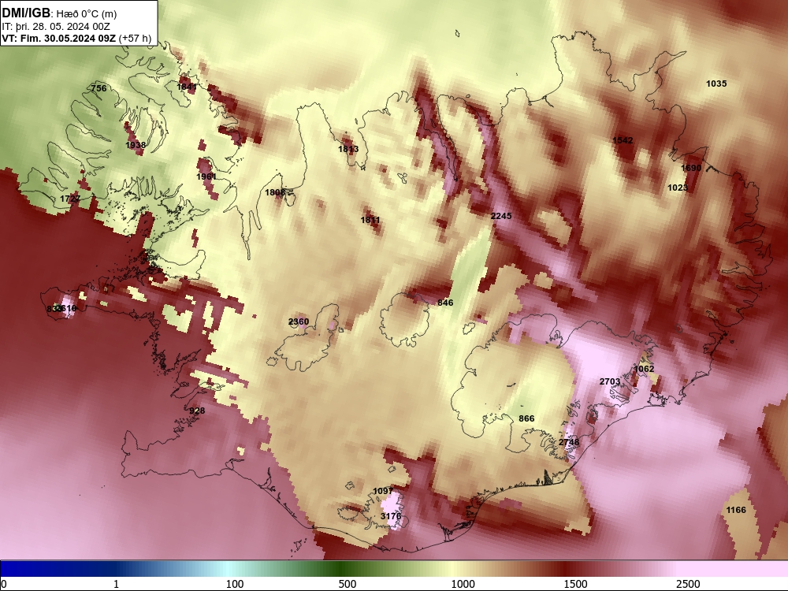Click the DMI/IGB title text

(26, 13)
